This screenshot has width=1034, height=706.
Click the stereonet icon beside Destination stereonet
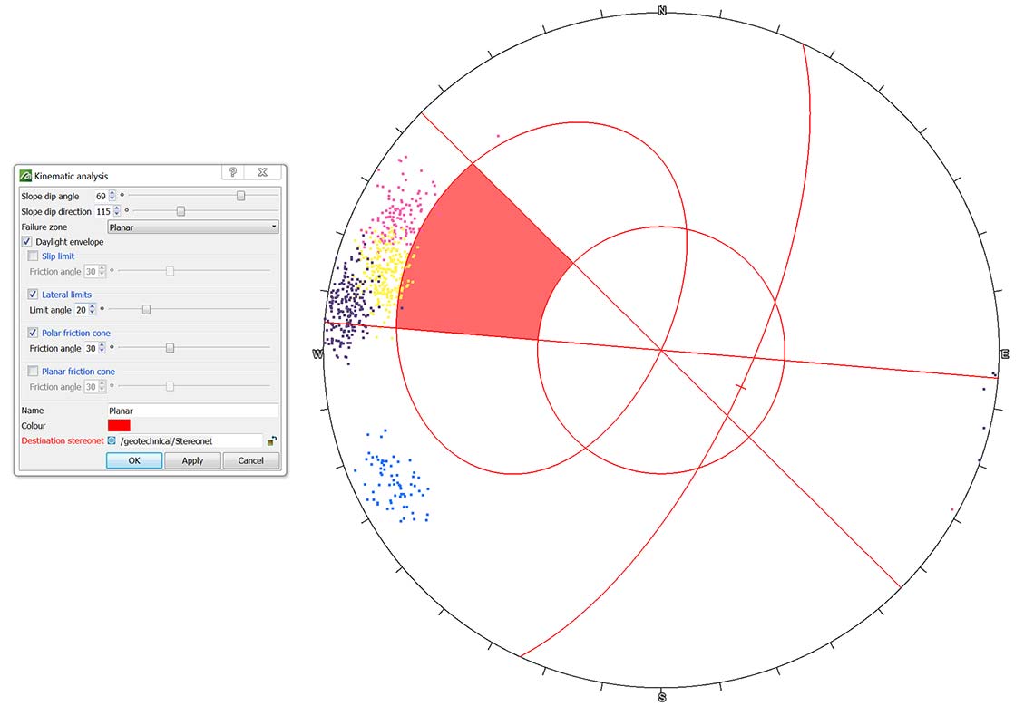coord(112,441)
